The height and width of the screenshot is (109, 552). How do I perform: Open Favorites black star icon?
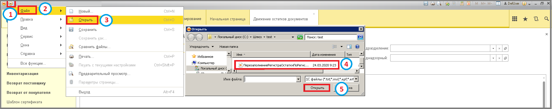coord(525,19)
